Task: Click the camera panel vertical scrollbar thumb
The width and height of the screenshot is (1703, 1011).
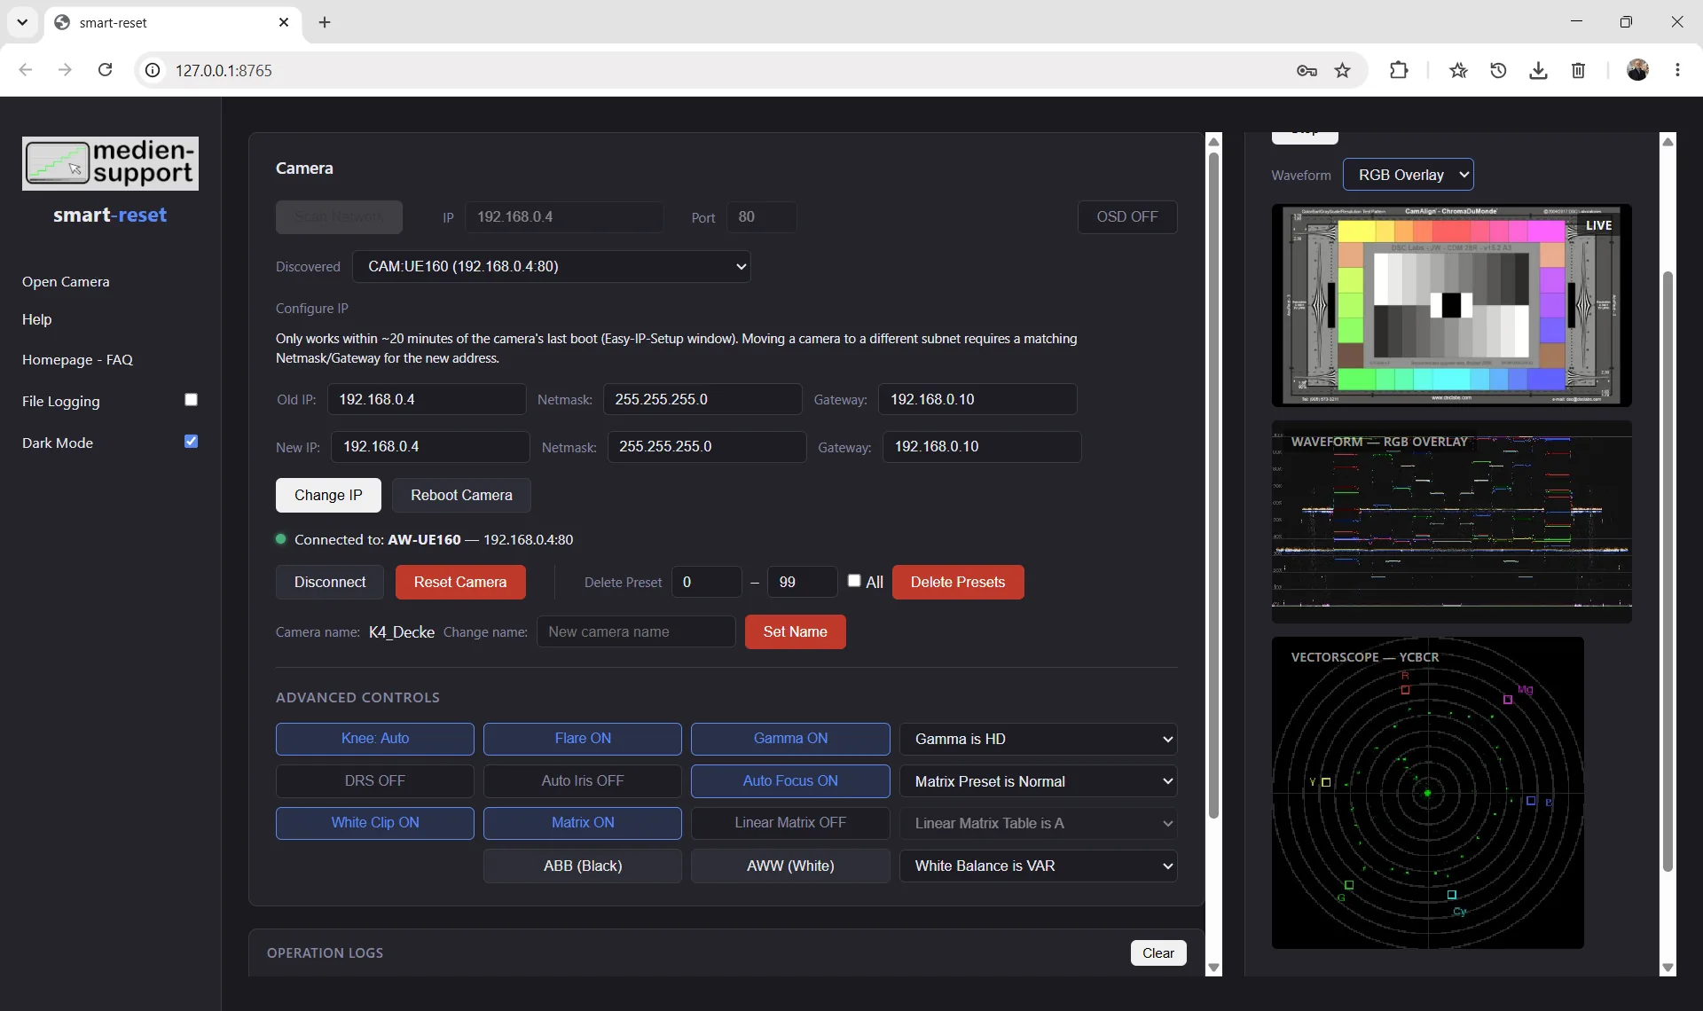Action: tap(1213, 483)
